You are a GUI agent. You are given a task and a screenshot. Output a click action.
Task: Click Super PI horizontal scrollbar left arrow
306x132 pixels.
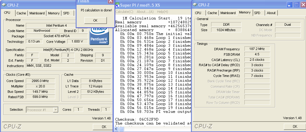(x=117, y=129)
